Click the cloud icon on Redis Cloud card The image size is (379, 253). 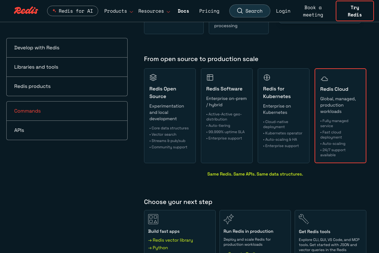(x=324, y=78)
